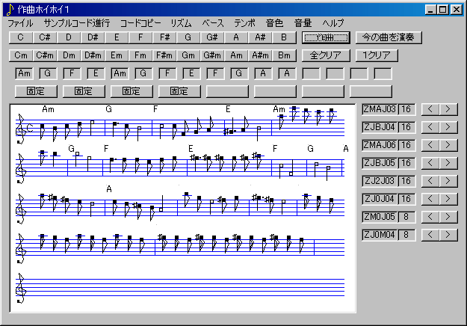Add the Cm minor chord button
Screen dimensions: 467x326
point(21,55)
